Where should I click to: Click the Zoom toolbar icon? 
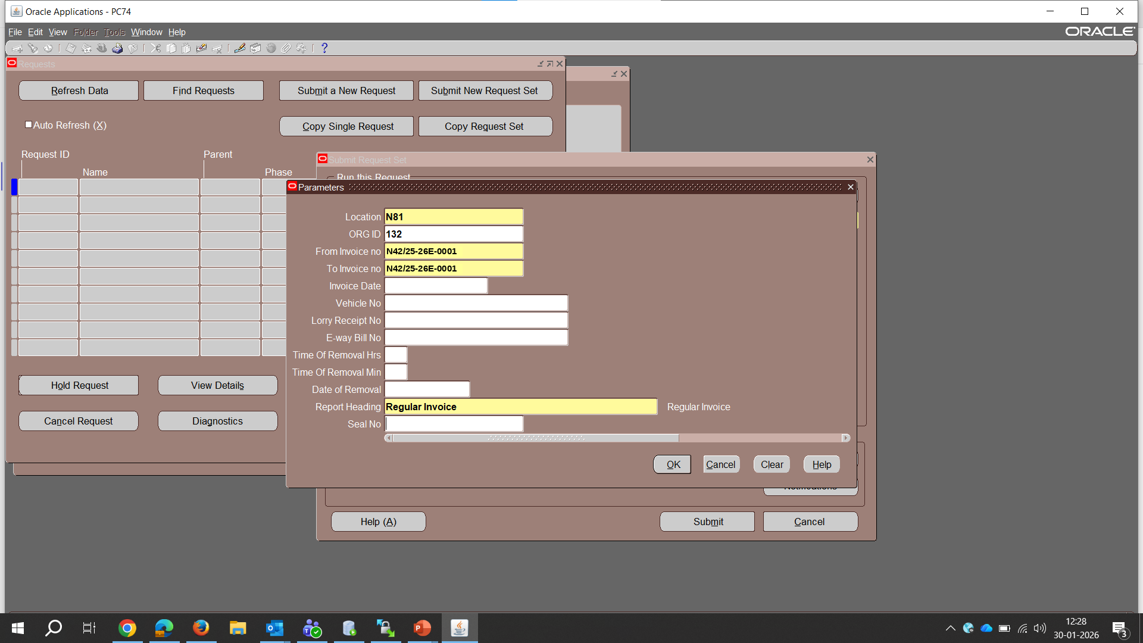[255, 48]
